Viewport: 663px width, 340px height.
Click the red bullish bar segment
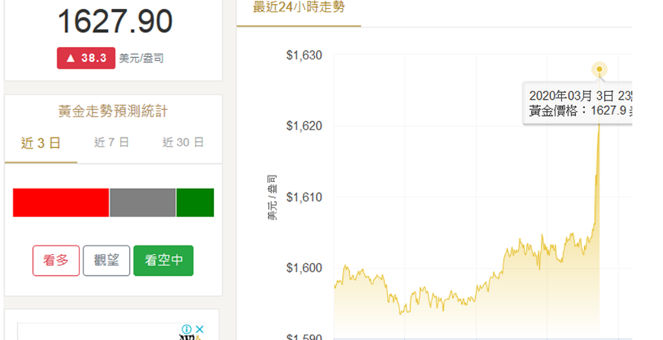click(x=61, y=203)
